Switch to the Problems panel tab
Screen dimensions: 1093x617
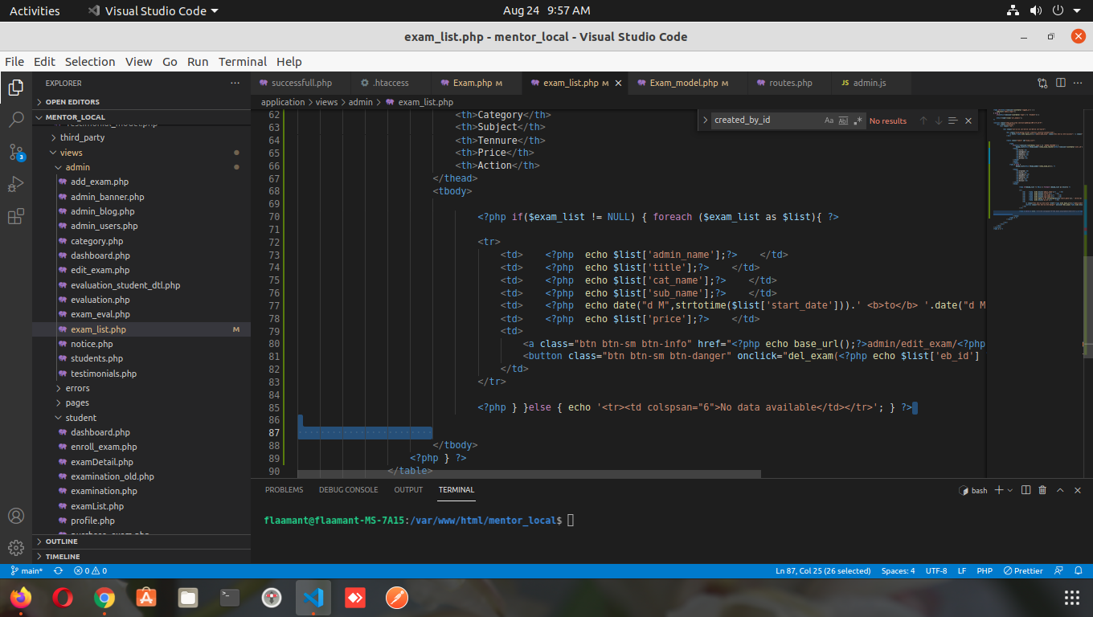click(x=285, y=490)
